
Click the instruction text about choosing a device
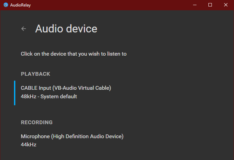[74, 54]
